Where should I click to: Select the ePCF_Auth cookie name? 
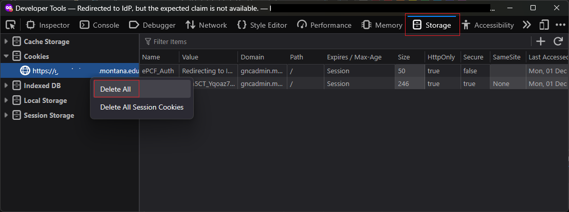coord(159,71)
